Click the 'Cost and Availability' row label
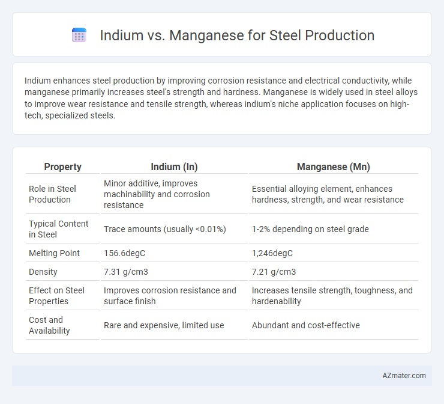Image resolution: width=444 pixels, height=404 pixels. (x=49, y=325)
